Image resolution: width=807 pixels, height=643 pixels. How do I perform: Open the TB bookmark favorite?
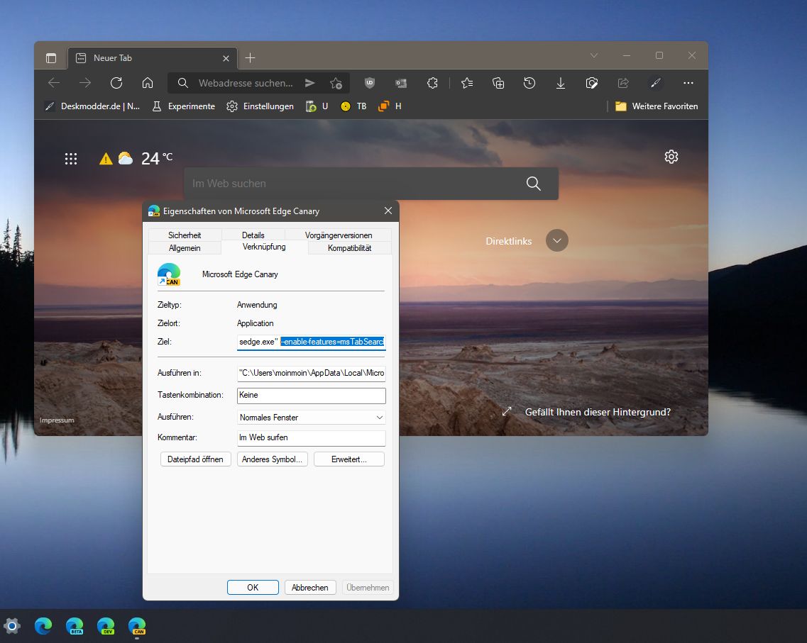[353, 106]
